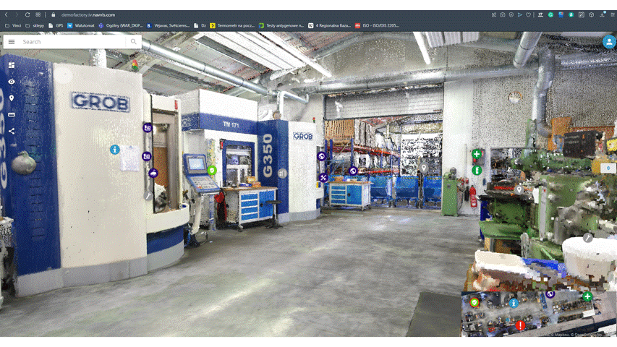Open the browser tab-grid icon next to reload
The height and width of the screenshot is (347, 617).
pyautogui.click(x=38, y=14)
